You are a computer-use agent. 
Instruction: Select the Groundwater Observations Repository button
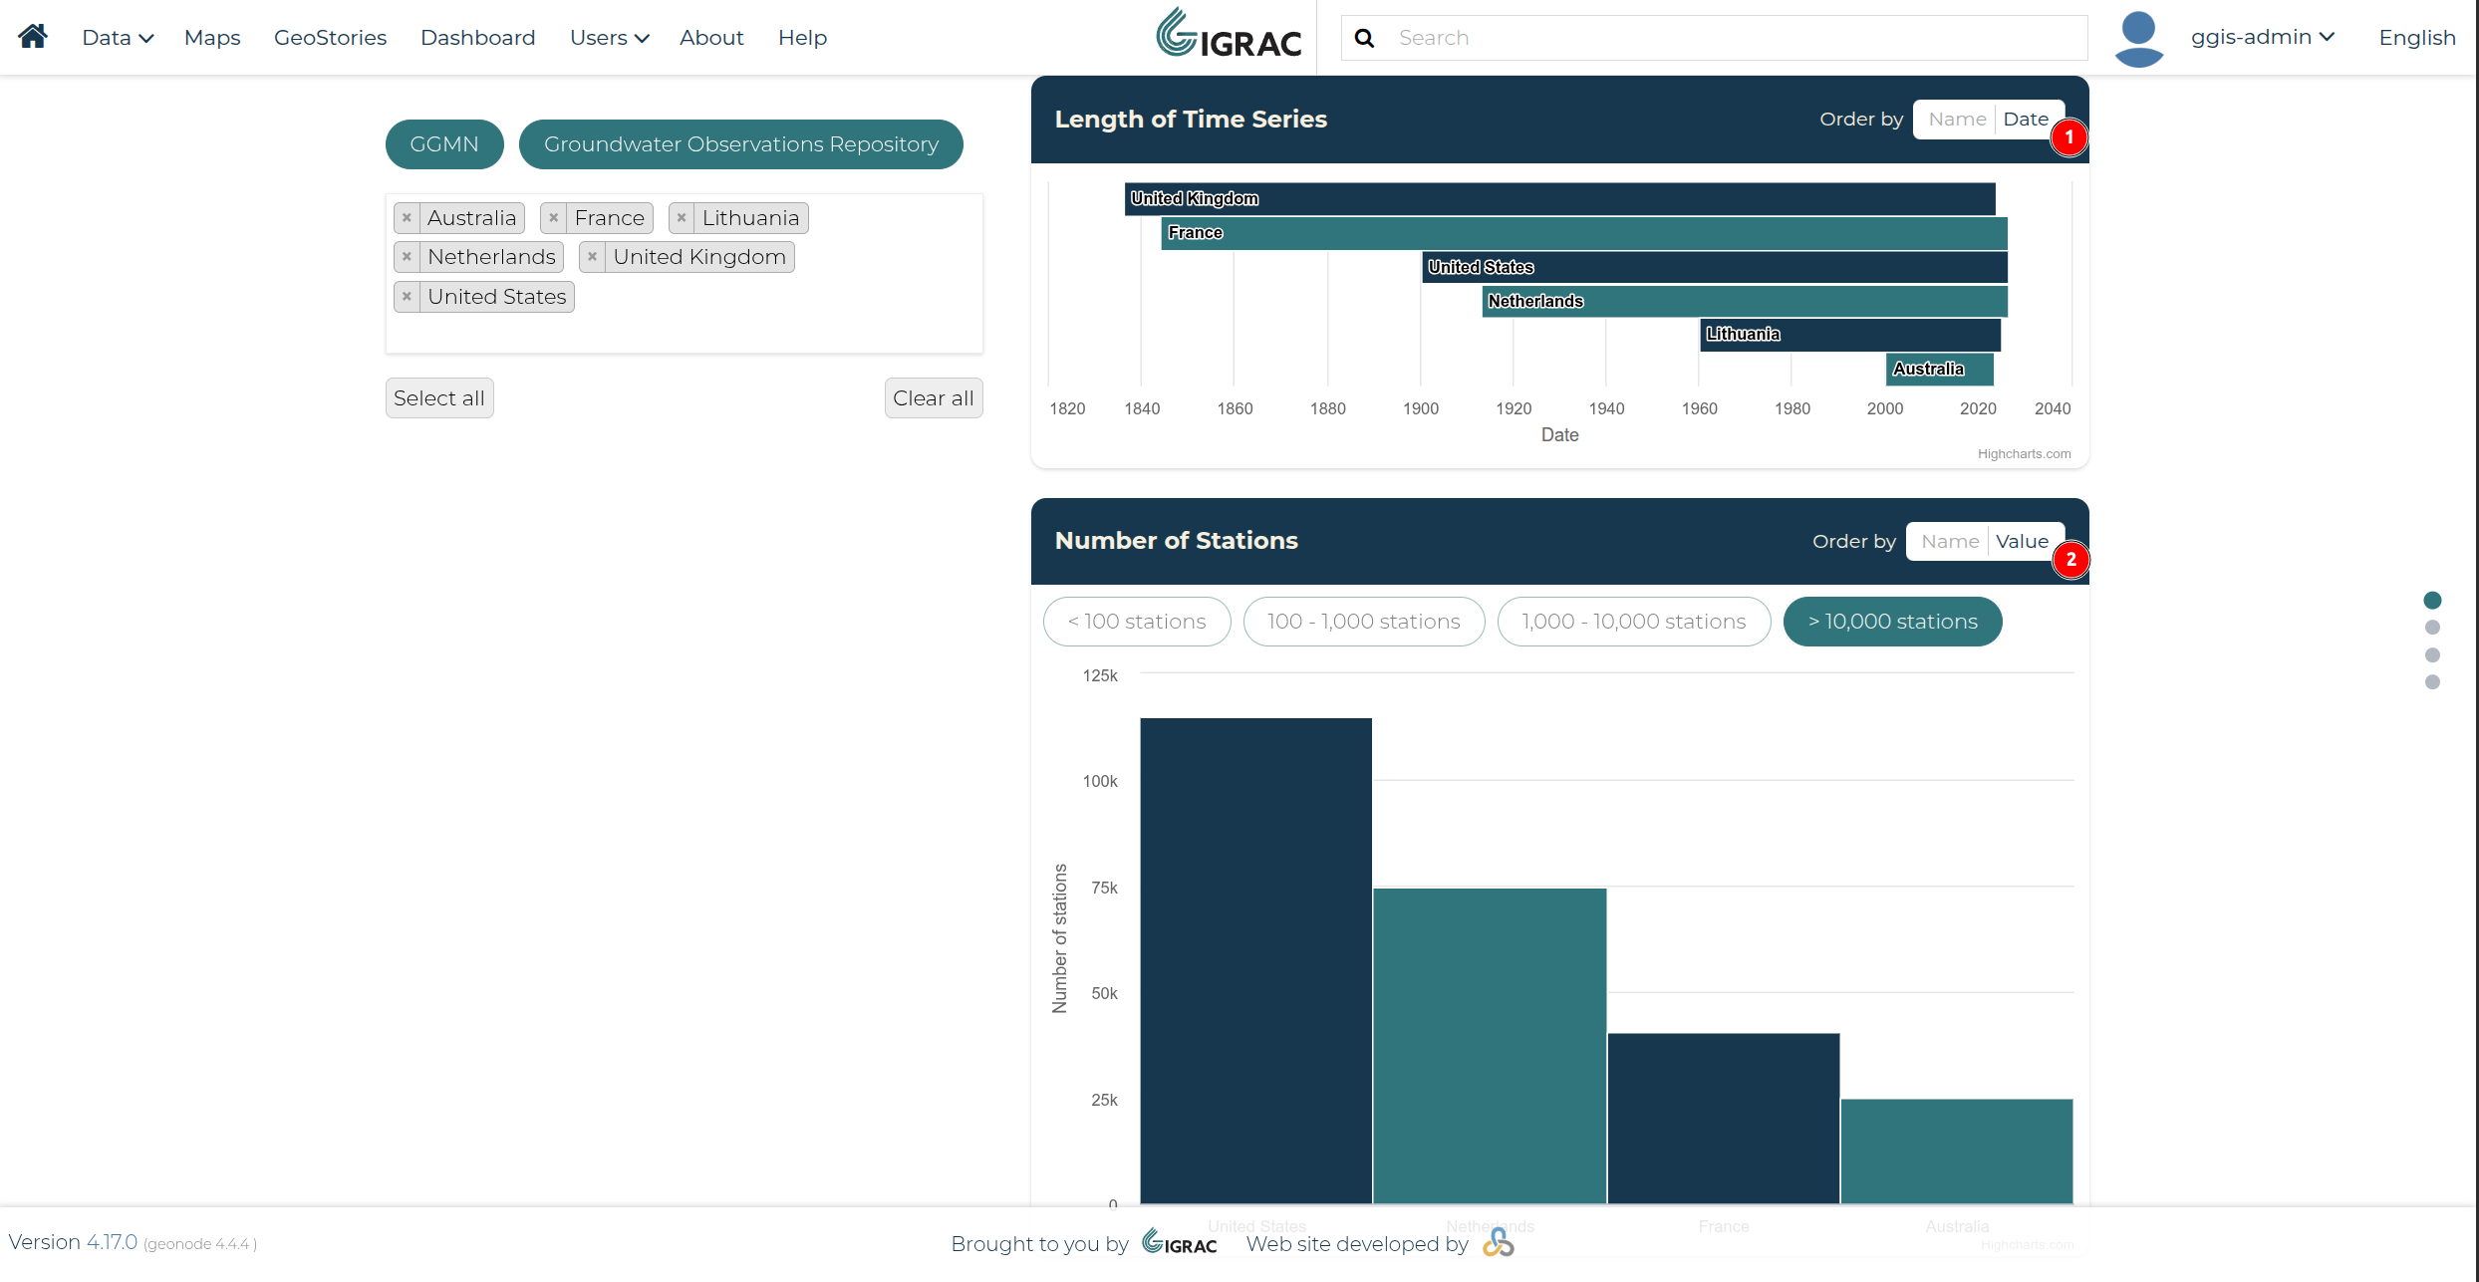[741, 144]
